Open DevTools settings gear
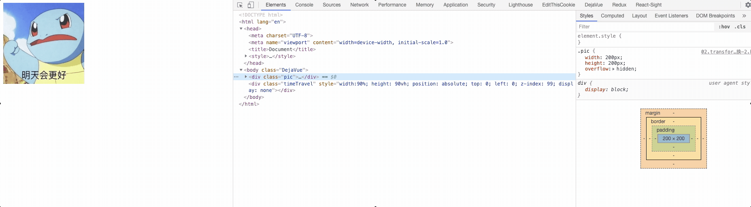 748,5
